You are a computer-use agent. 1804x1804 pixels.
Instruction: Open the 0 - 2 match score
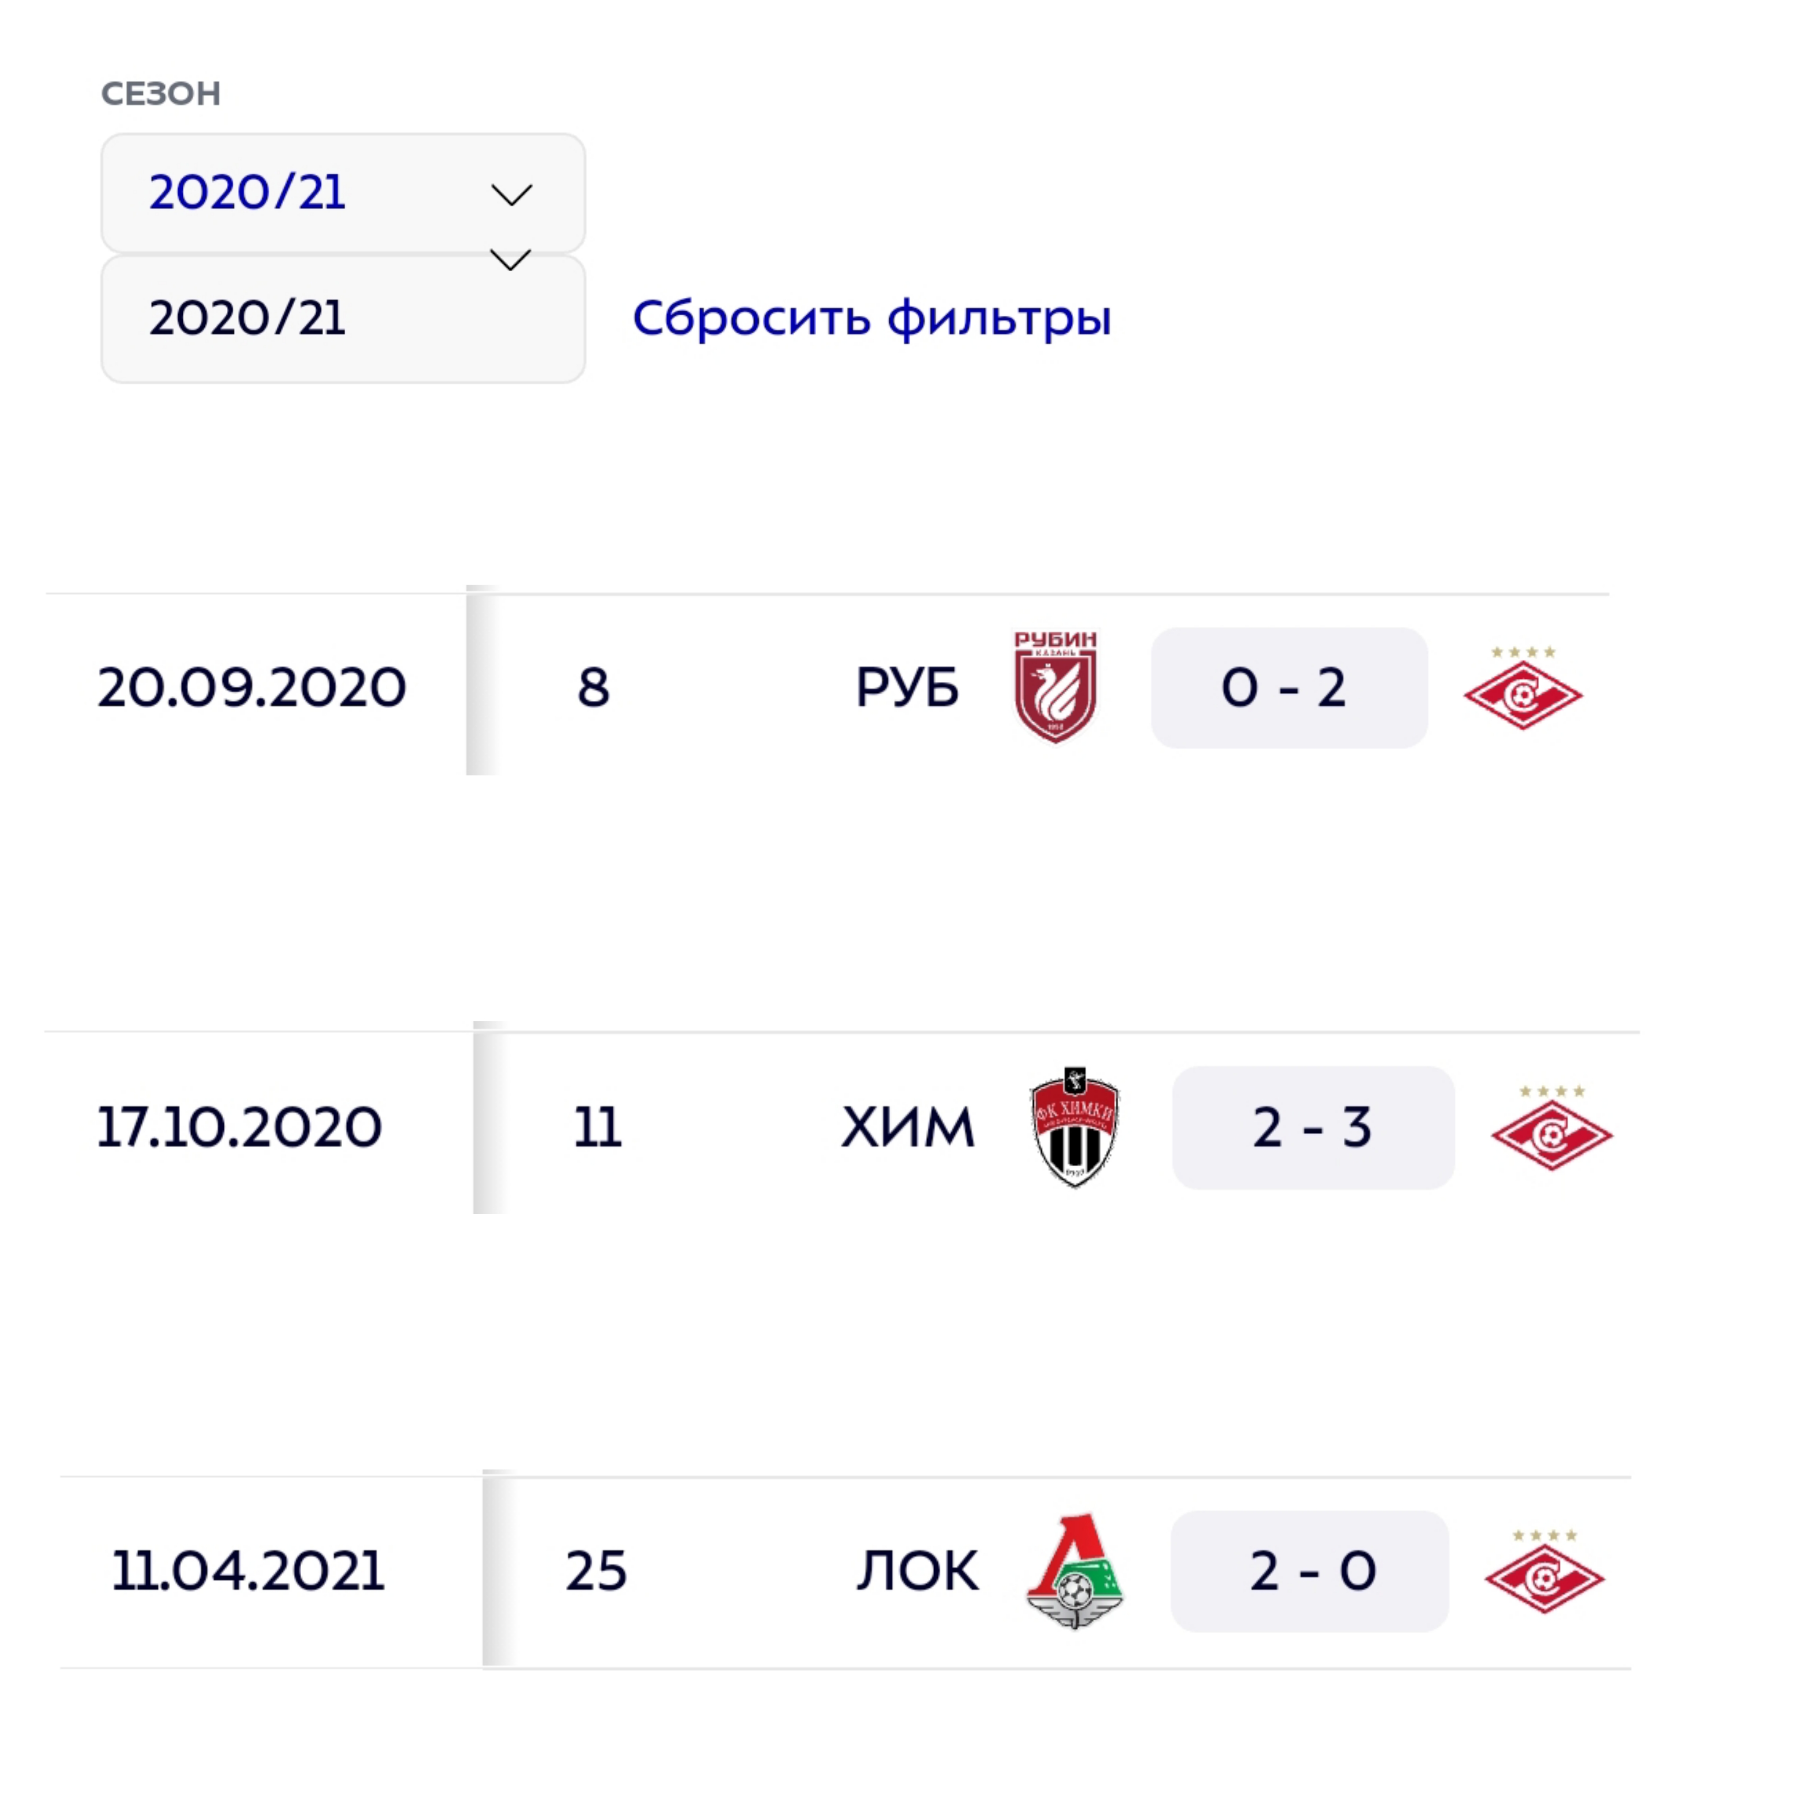click(x=1289, y=688)
